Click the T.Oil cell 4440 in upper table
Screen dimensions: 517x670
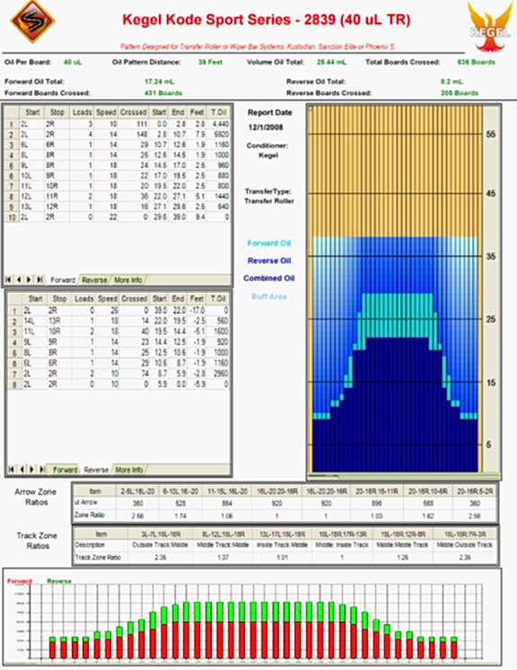[219, 124]
